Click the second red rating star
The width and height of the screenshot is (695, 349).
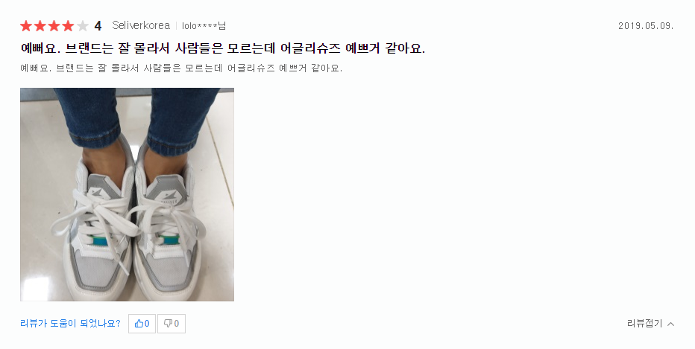(x=40, y=26)
